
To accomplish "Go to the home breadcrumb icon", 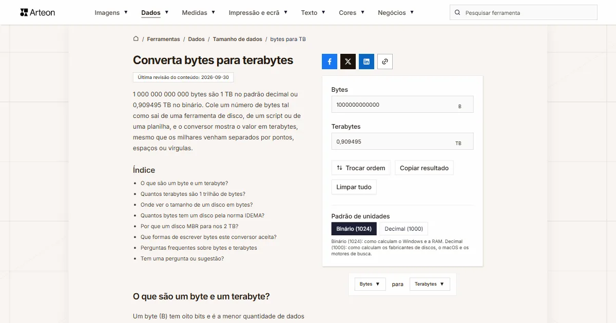I will (x=136, y=39).
